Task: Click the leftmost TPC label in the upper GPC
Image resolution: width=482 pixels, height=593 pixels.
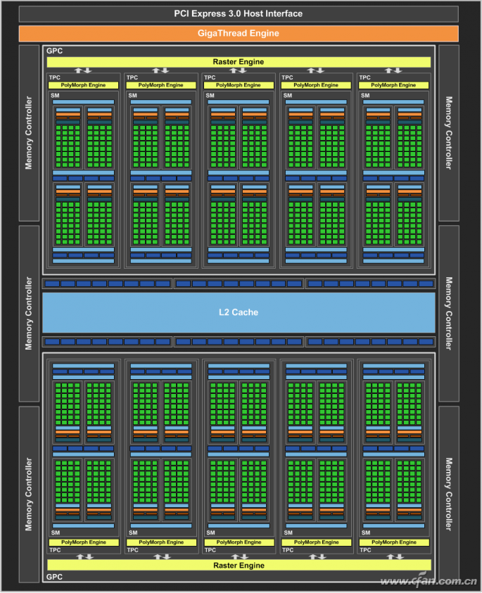Action: [x=54, y=77]
